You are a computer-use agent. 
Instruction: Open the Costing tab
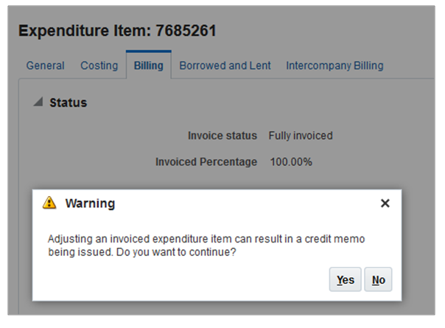pos(99,66)
